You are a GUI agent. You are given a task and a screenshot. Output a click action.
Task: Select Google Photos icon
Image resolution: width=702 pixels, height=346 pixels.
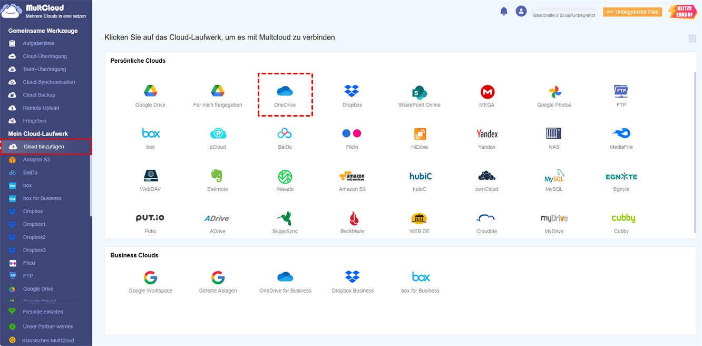[554, 91]
